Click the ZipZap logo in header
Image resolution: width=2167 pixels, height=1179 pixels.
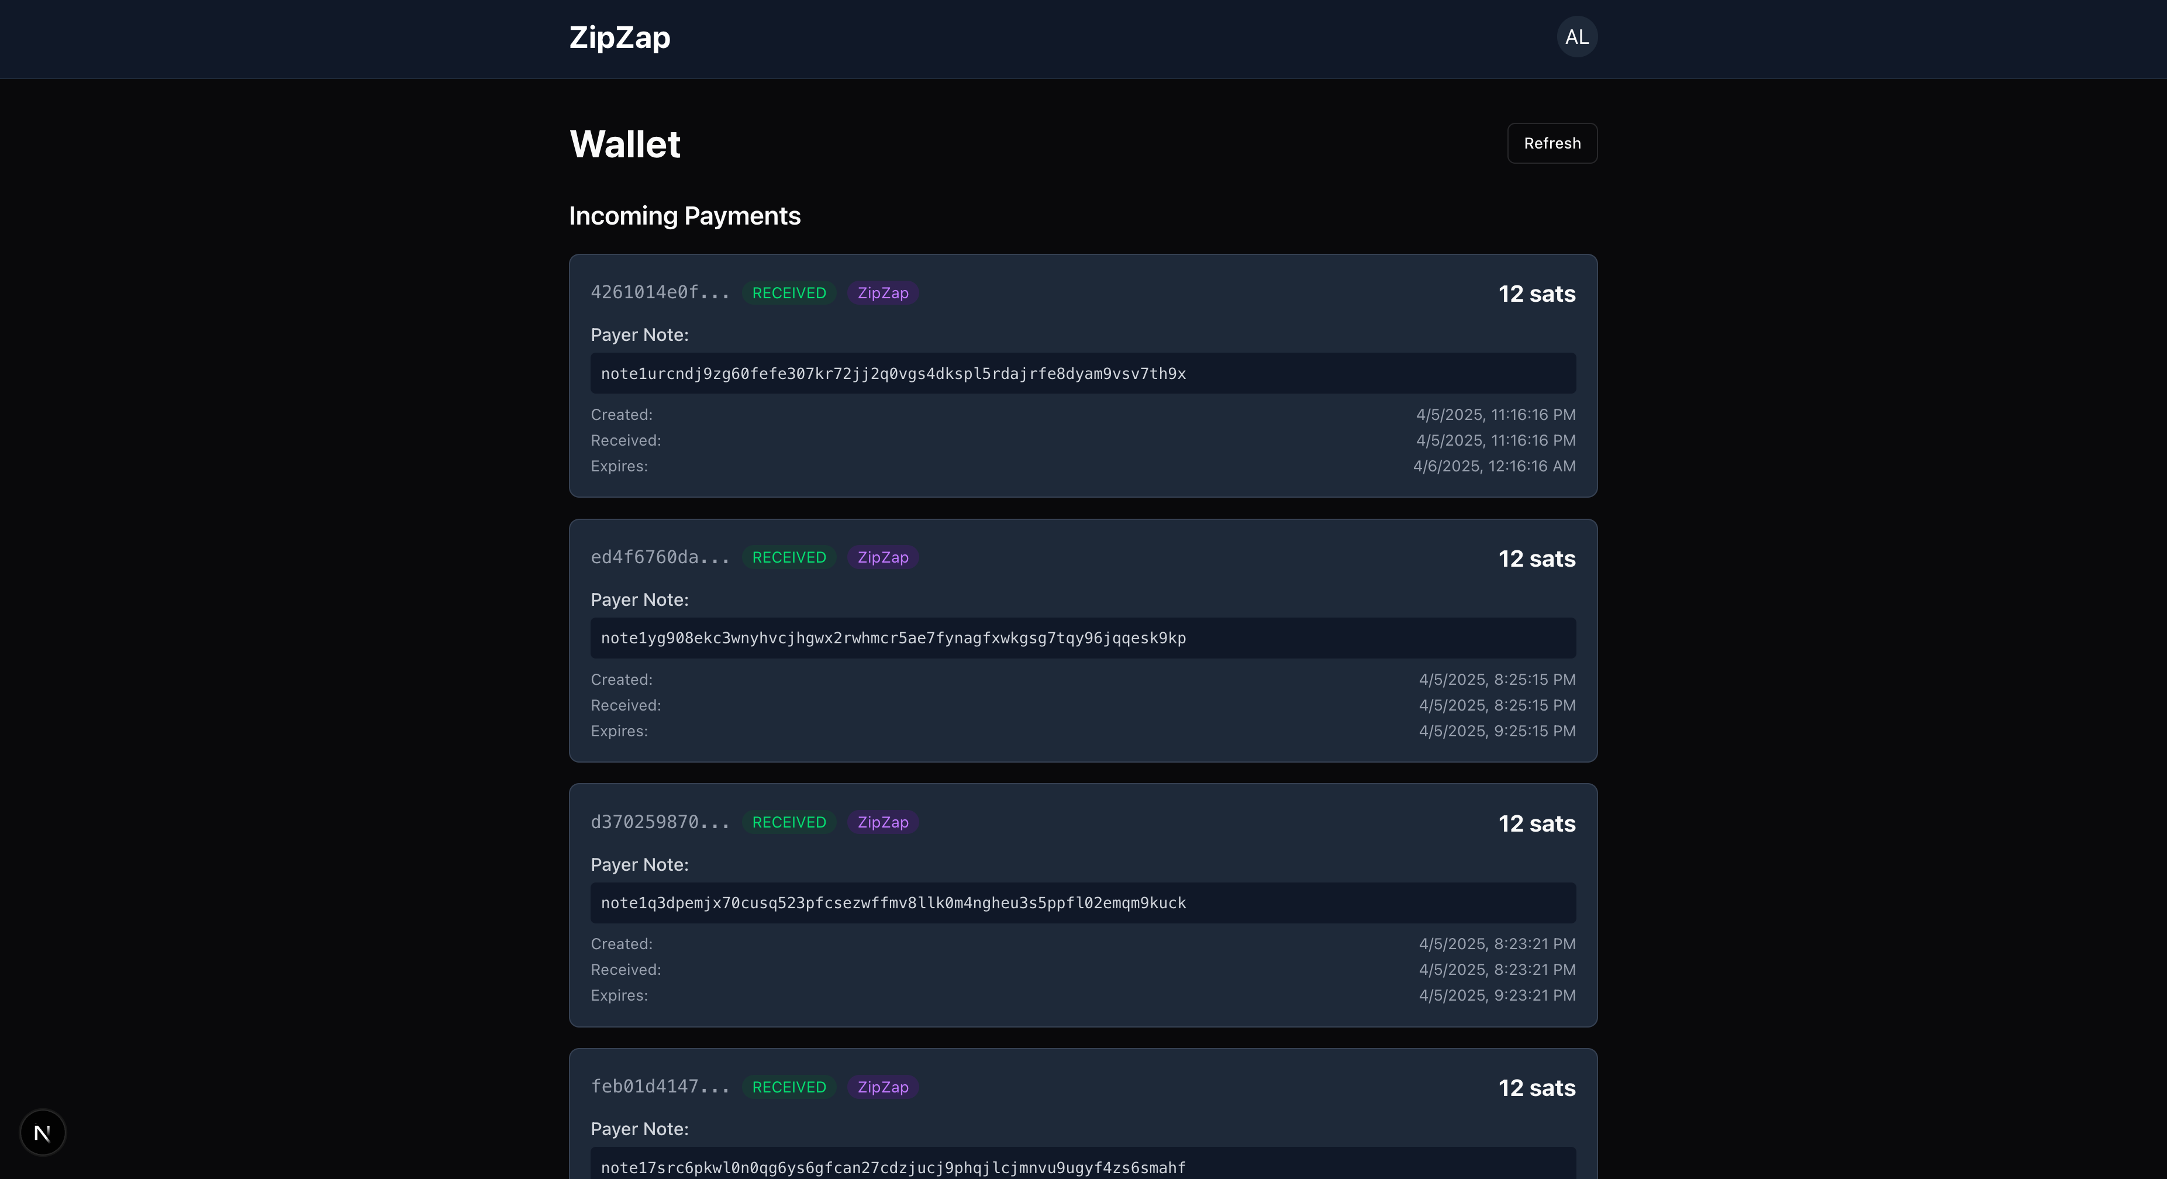(x=619, y=37)
